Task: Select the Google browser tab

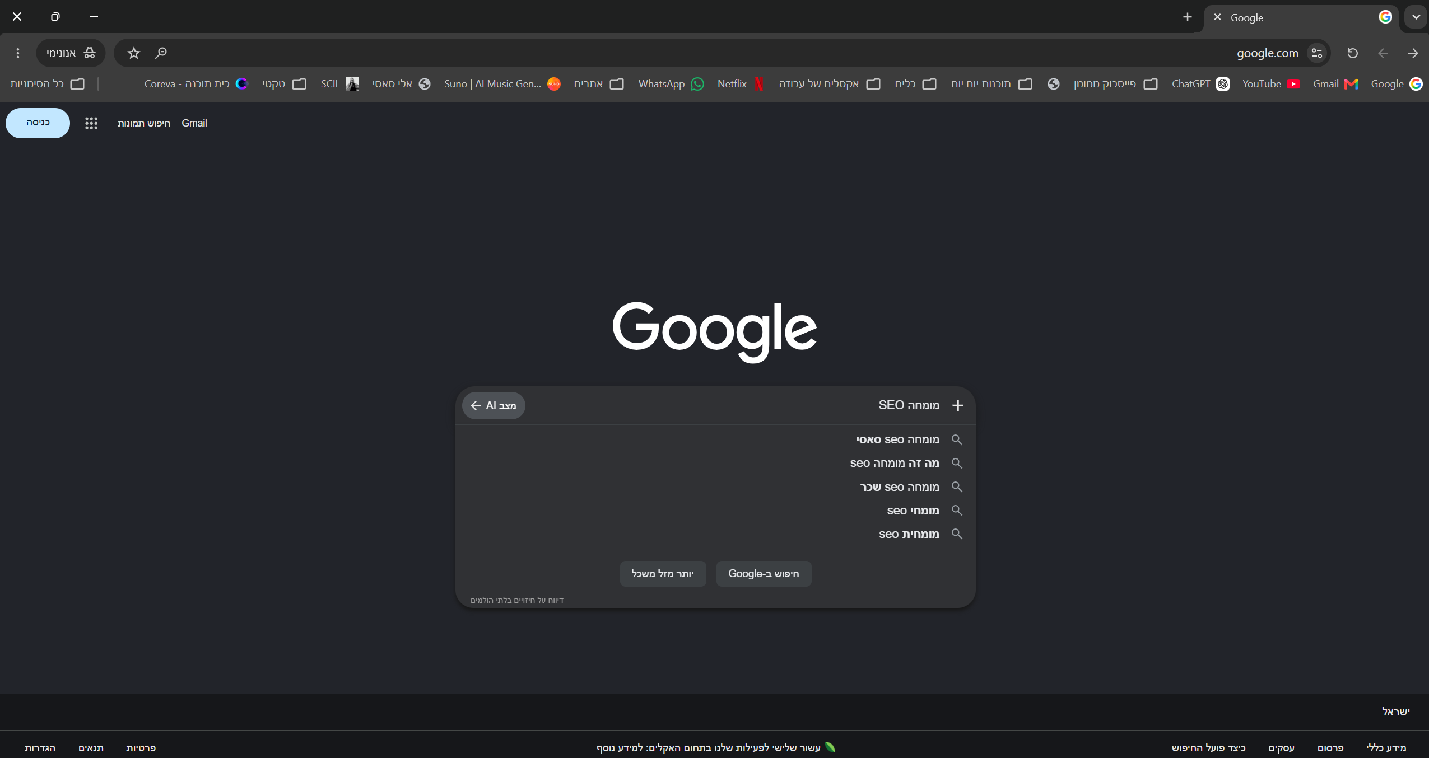Action: [x=1301, y=17]
